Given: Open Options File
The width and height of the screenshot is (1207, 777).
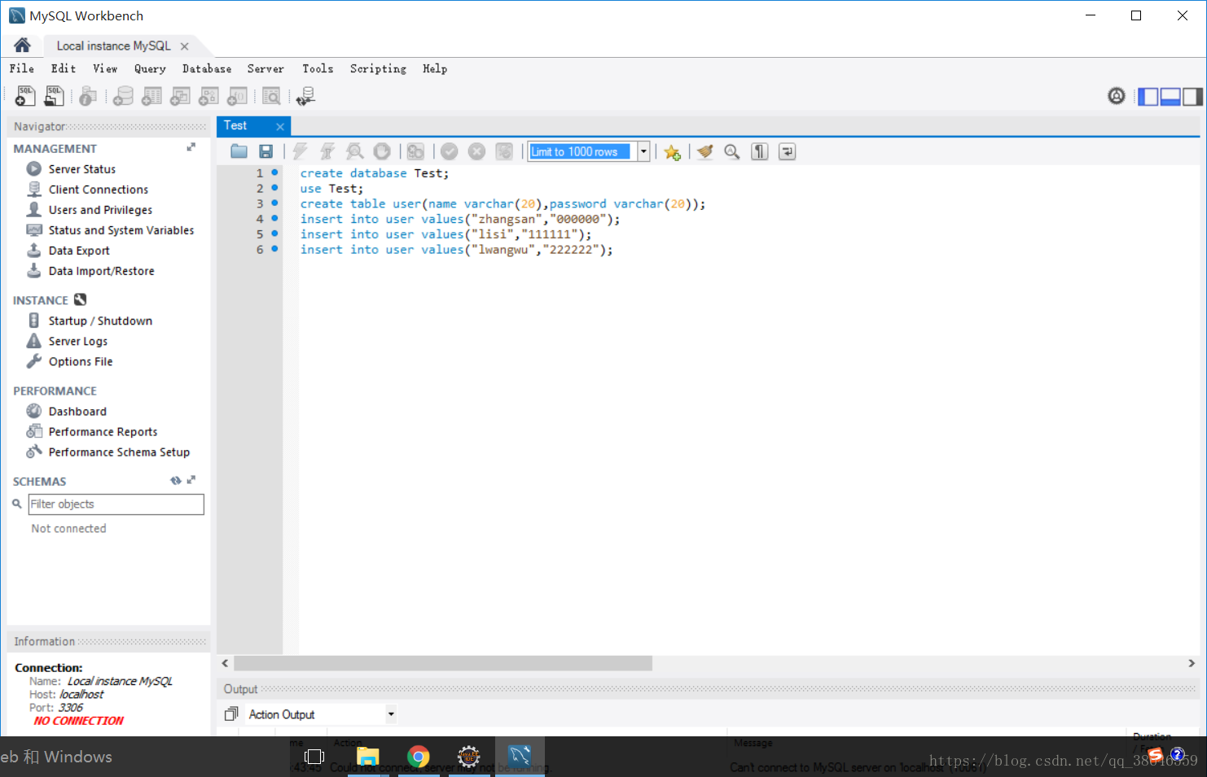Looking at the screenshot, I should [x=80, y=361].
